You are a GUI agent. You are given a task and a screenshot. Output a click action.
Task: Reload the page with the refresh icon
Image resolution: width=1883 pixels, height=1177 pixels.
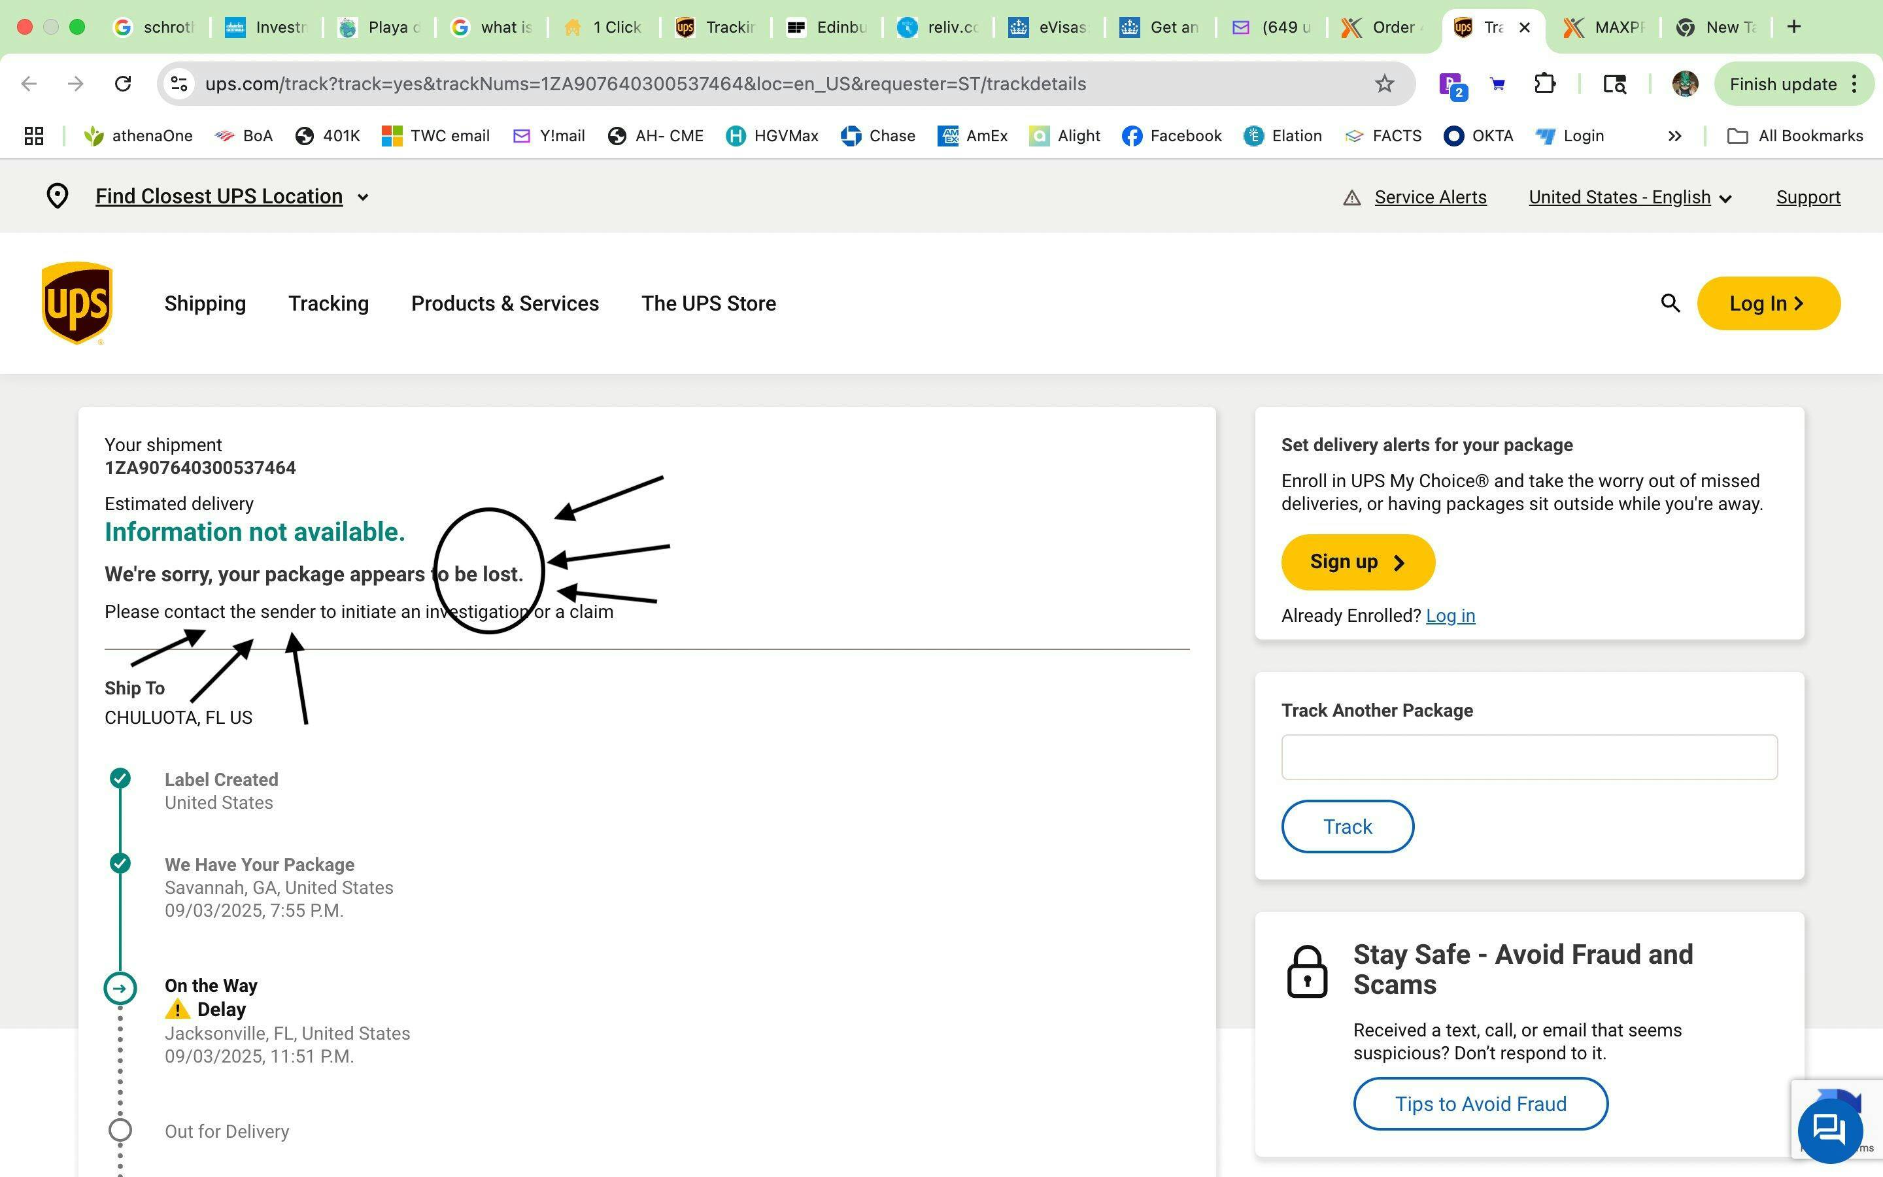tap(122, 83)
